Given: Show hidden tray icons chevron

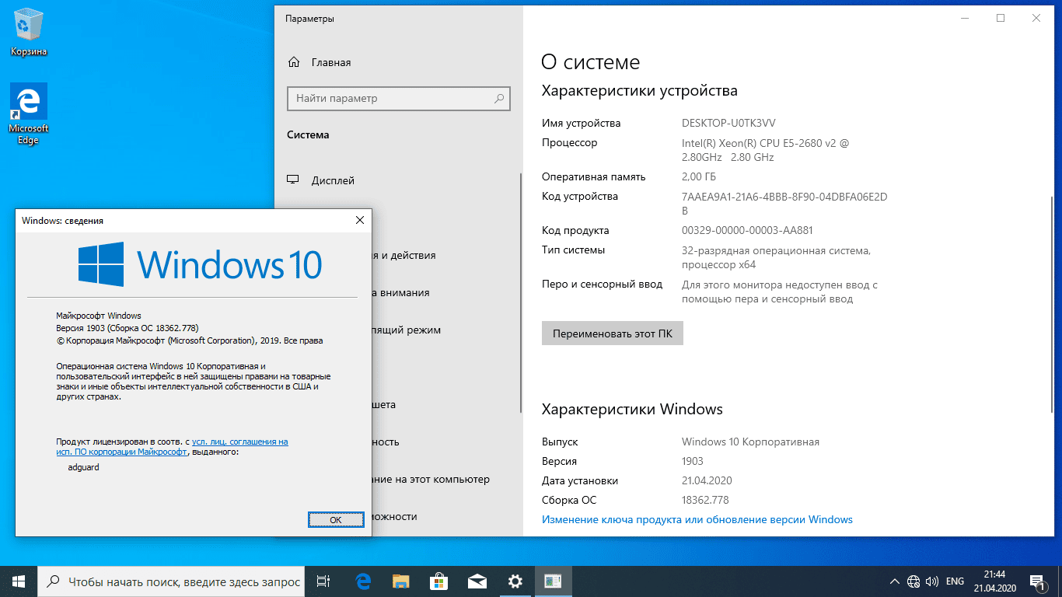Looking at the screenshot, I should click(894, 581).
